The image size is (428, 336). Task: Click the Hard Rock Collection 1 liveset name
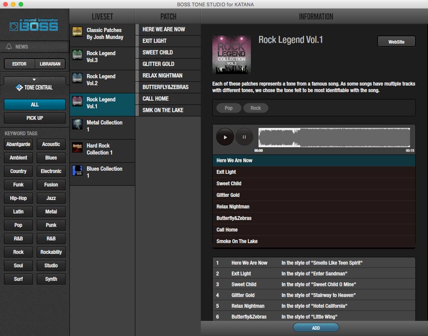pos(100,149)
